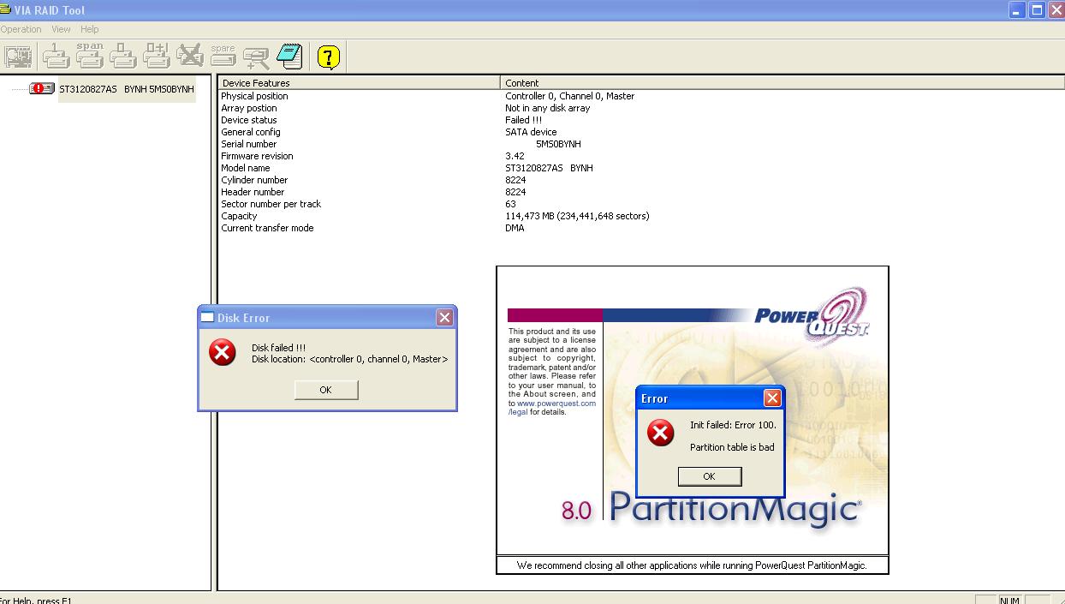Click the Create RAID 0 array icon
The width and height of the screenshot is (1065, 604).
click(x=123, y=57)
